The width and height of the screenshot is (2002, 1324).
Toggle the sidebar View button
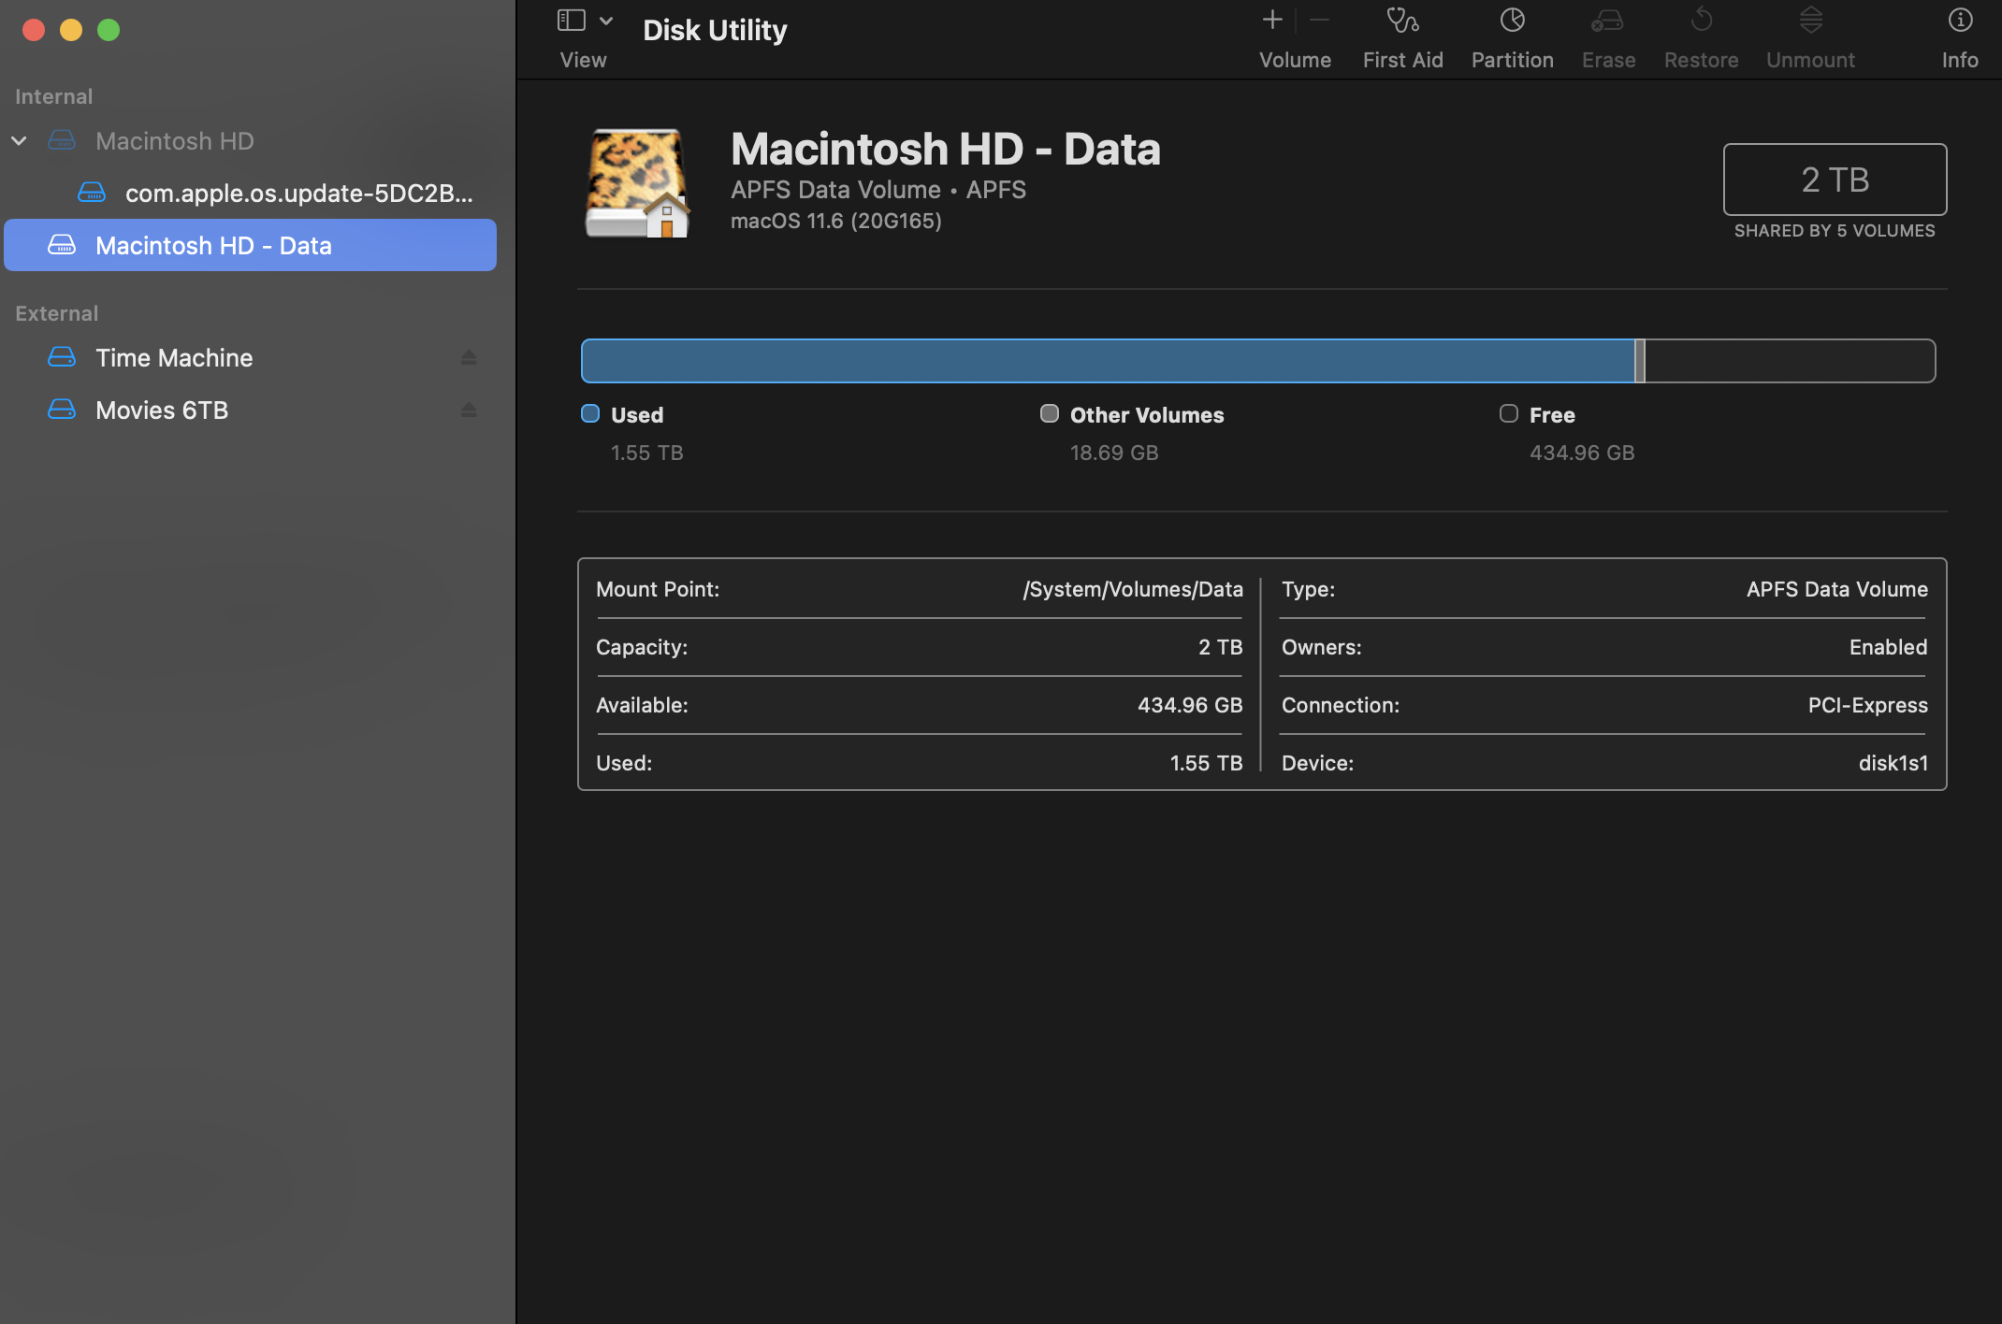pyautogui.click(x=571, y=21)
